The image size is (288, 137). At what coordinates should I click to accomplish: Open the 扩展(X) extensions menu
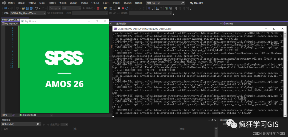pos(117,3)
